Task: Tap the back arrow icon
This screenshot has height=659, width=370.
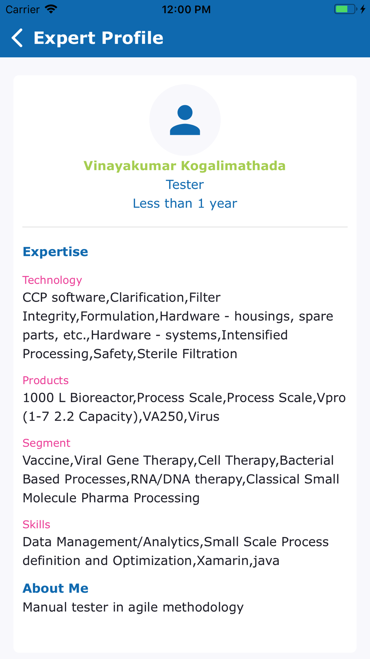Action: [17, 38]
